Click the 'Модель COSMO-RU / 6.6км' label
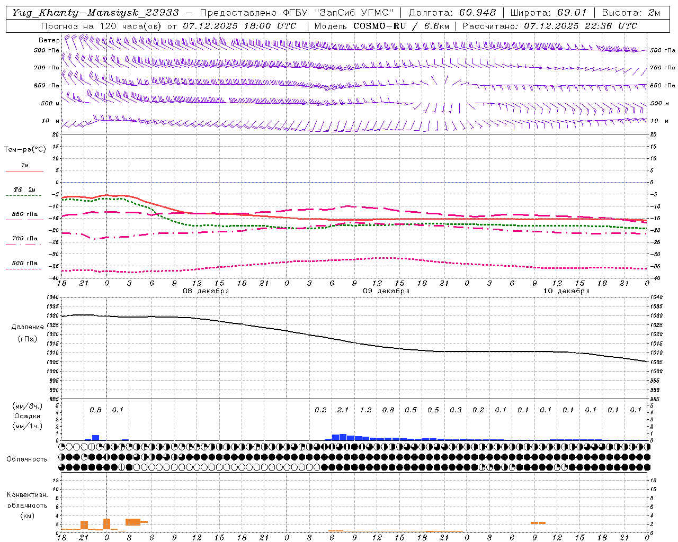 (382, 26)
